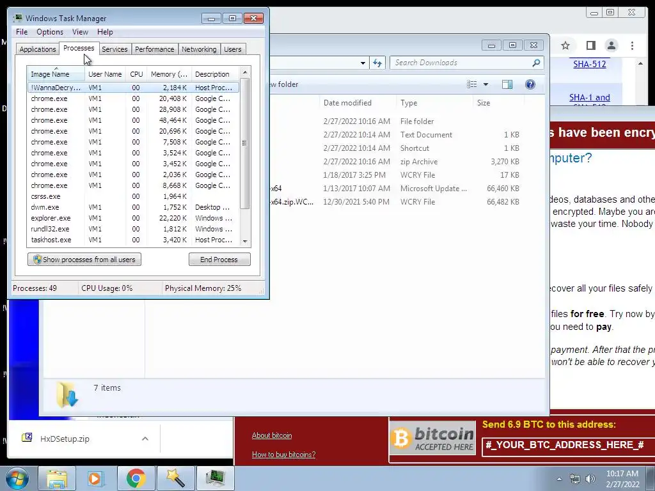
Task: Open the File menu in Task Manager
Action: [22, 32]
